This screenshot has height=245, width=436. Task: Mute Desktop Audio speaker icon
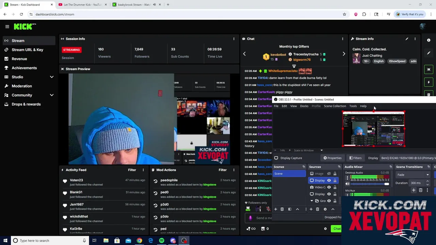tap(347, 184)
